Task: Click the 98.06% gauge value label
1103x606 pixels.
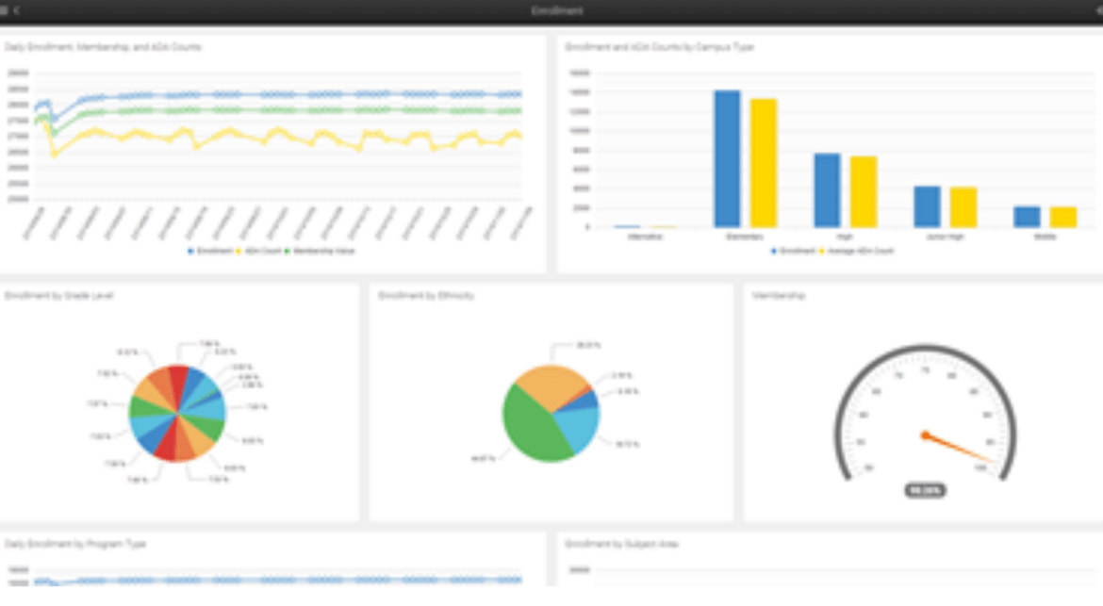Action: (926, 489)
